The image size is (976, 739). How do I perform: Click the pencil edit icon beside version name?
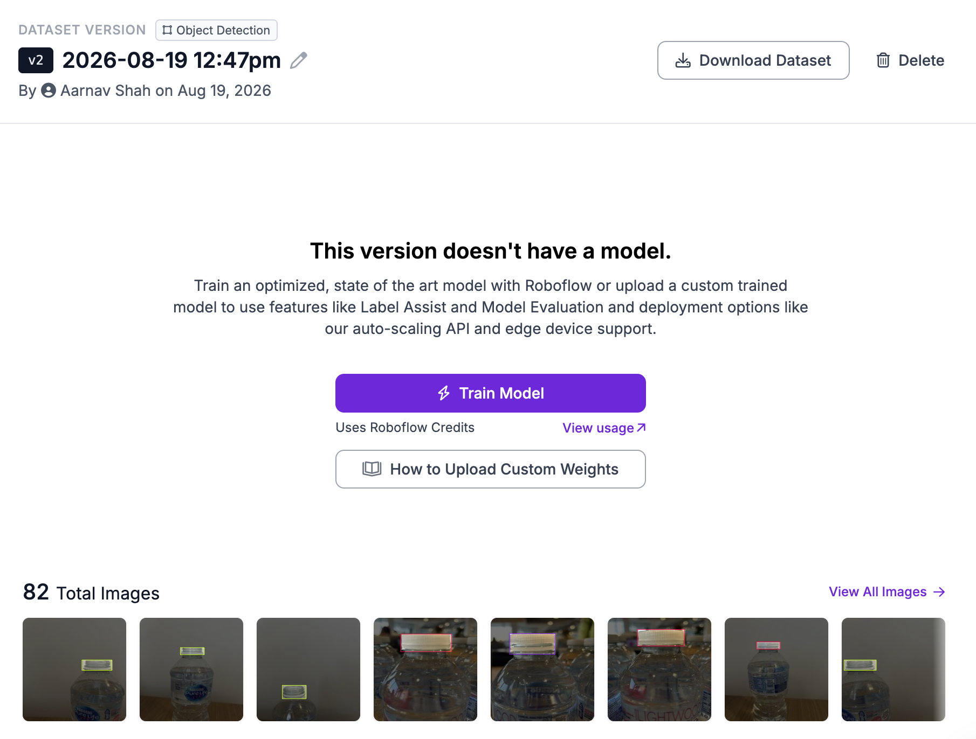(x=298, y=60)
